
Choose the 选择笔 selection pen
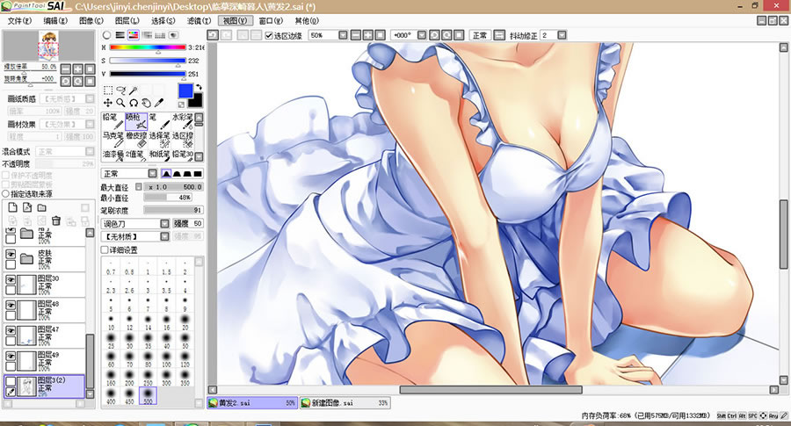[x=159, y=140]
